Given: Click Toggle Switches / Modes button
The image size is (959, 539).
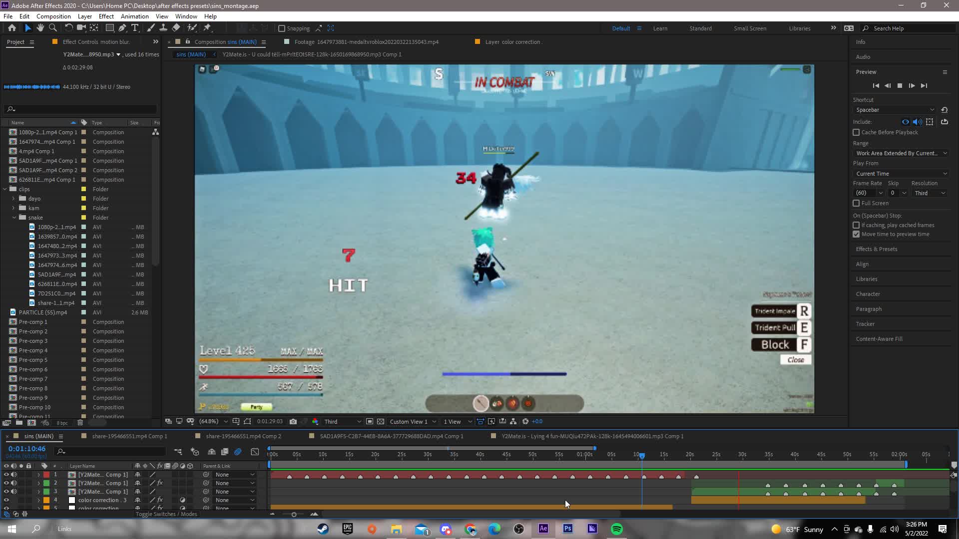Looking at the screenshot, I should click(x=166, y=514).
